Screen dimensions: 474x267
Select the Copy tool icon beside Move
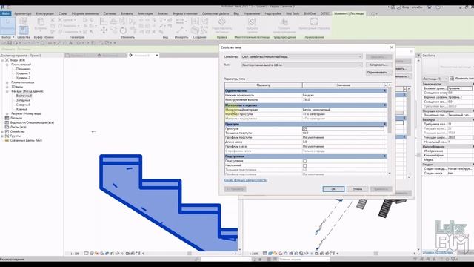point(113,30)
